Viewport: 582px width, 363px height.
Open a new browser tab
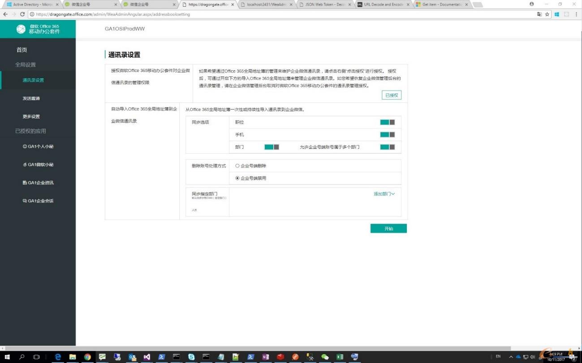(x=478, y=4)
